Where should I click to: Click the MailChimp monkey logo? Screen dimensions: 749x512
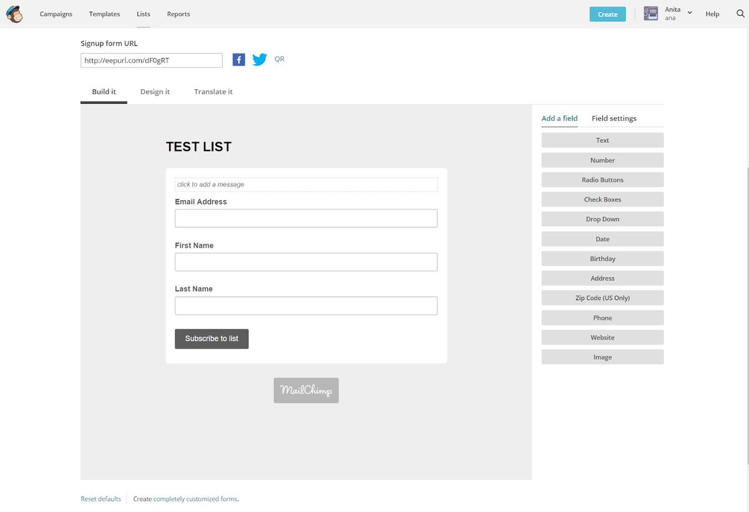tap(14, 14)
